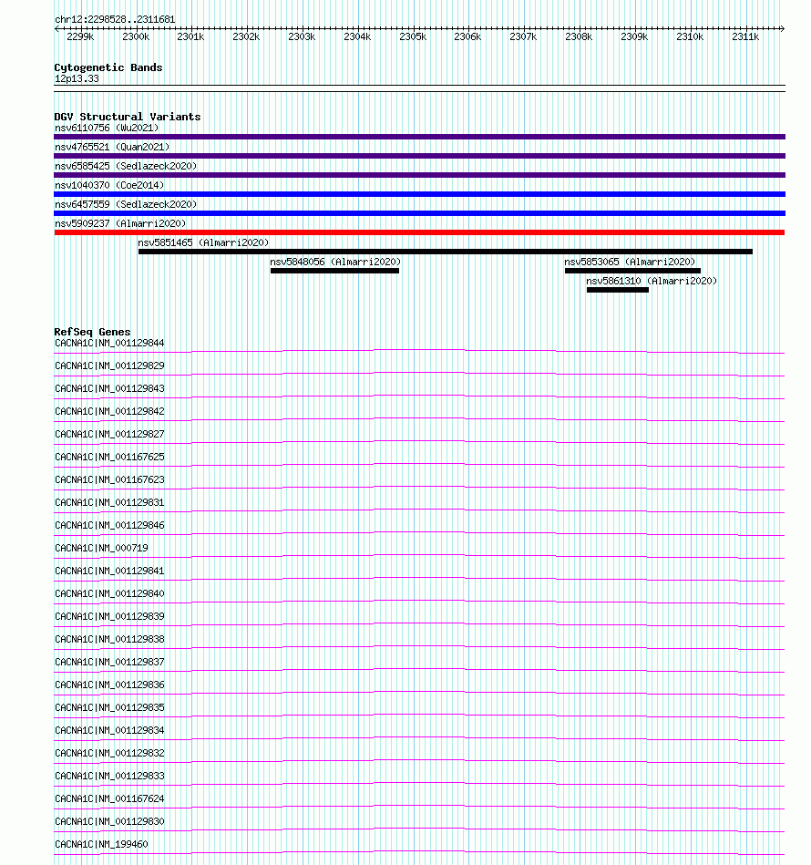Open variant nsv6585425 (Sedlazeck2020) label
Screen dimensions: 811x865
[126, 166]
